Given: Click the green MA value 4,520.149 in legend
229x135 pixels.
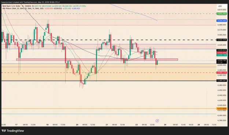Looking at the screenshot, I should pyautogui.click(x=67, y=8).
